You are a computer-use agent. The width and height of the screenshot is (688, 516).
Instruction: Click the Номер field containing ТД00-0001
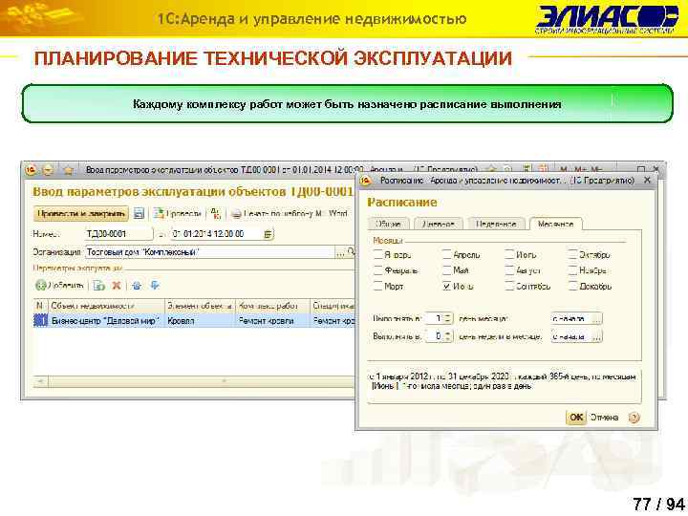click(x=118, y=234)
